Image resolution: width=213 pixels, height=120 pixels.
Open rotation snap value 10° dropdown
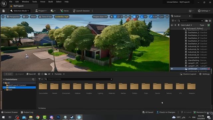click(x=145, y=17)
